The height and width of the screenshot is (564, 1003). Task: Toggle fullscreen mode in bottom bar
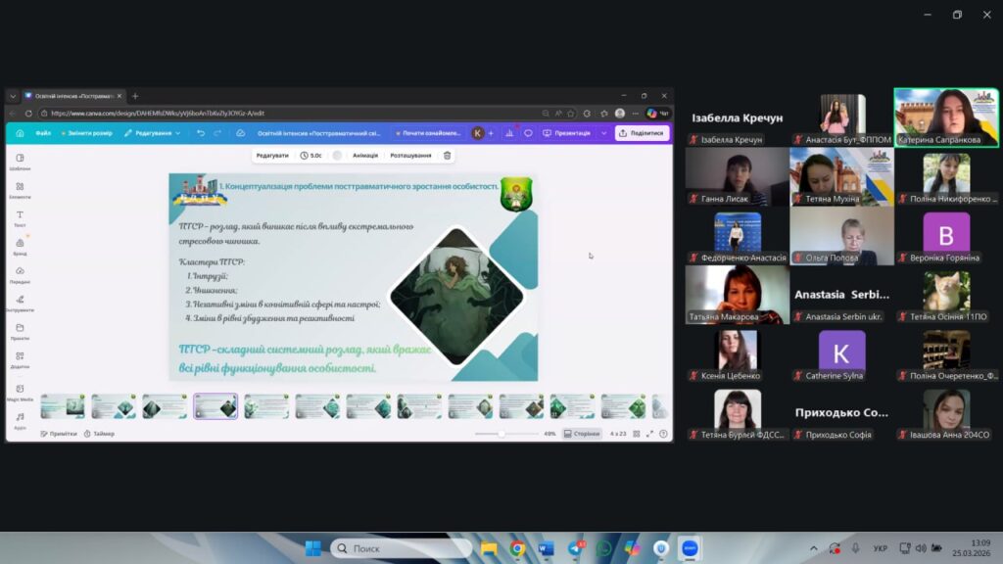pos(650,434)
